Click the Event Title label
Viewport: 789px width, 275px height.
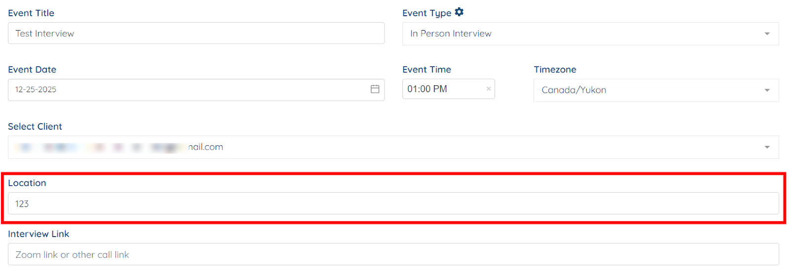31,13
